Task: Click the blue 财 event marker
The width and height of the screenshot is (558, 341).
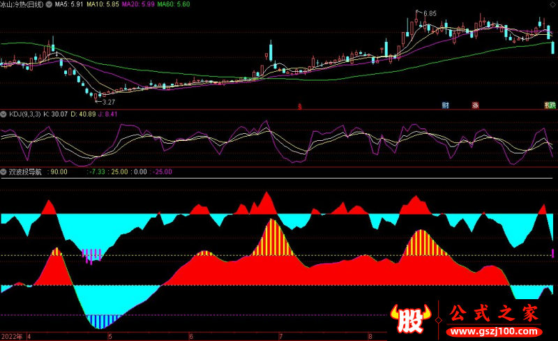Action: click(445, 105)
